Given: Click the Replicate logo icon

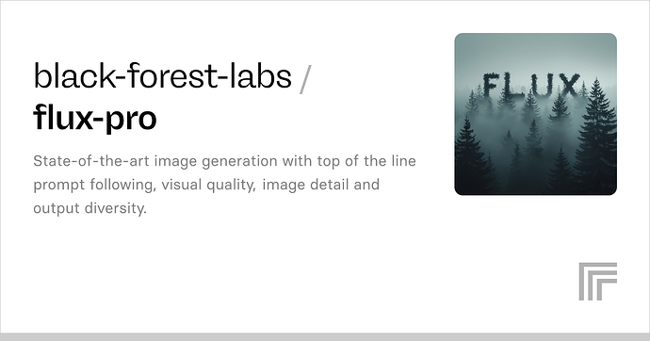Looking at the screenshot, I should [598, 282].
